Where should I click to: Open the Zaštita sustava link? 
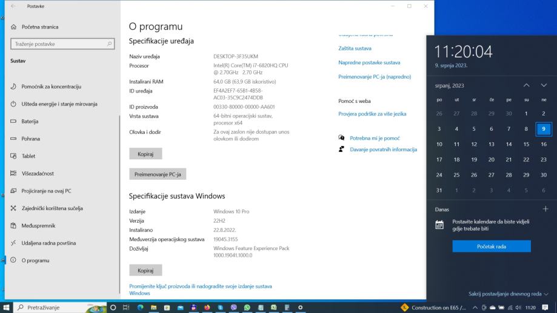[355, 48]
